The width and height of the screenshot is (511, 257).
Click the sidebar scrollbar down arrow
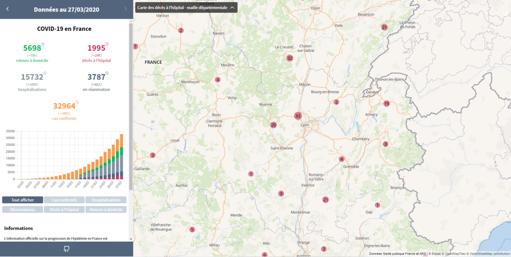[131, 239]
